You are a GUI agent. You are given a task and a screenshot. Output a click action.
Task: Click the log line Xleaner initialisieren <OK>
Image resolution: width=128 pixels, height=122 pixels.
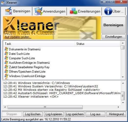coord(31,96)
